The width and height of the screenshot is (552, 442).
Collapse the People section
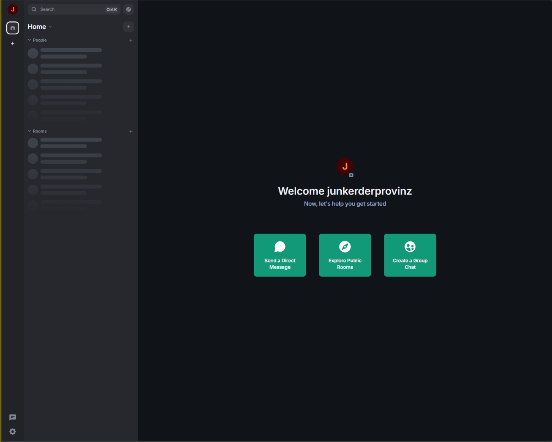(37, 40)
